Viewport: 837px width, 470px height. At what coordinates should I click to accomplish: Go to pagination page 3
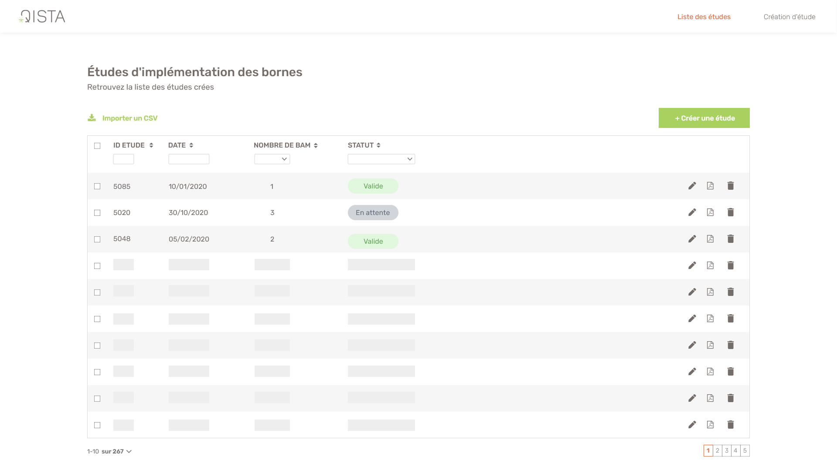coord(726,451)
